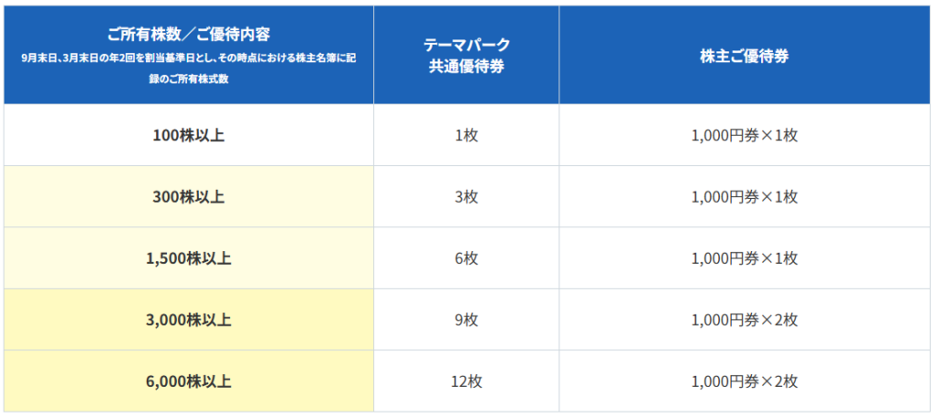Click 1,000円券×2枚 in the 3,000株以上 row
The height and width of the screenshot is (418, 939).
(x=745, y=320)
